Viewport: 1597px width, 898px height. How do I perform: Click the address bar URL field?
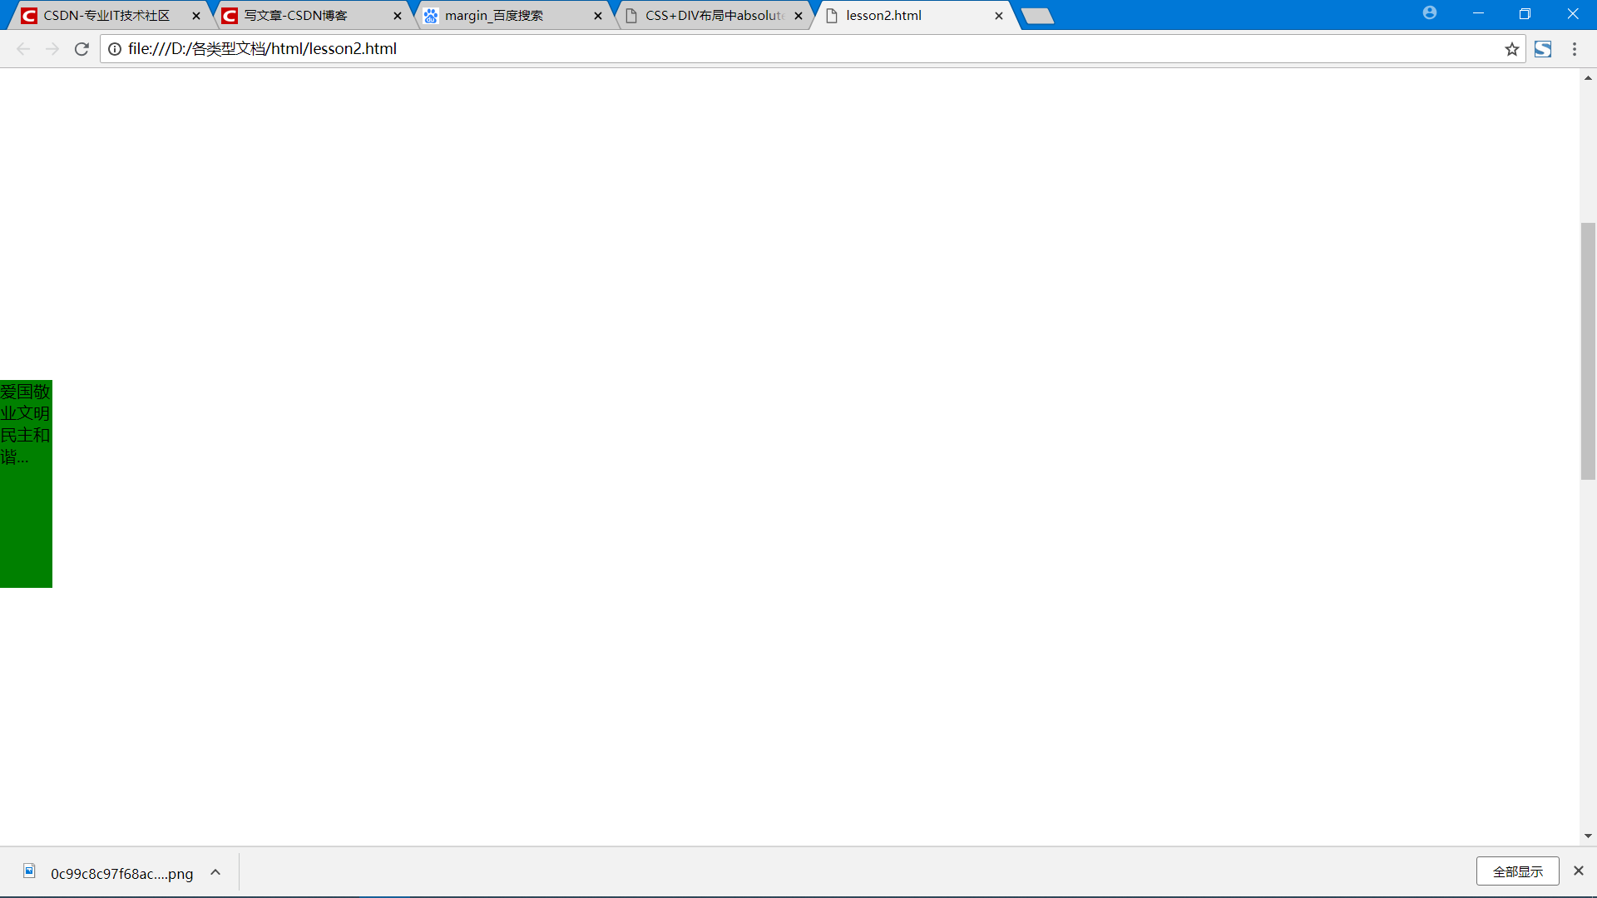[749, 49]
